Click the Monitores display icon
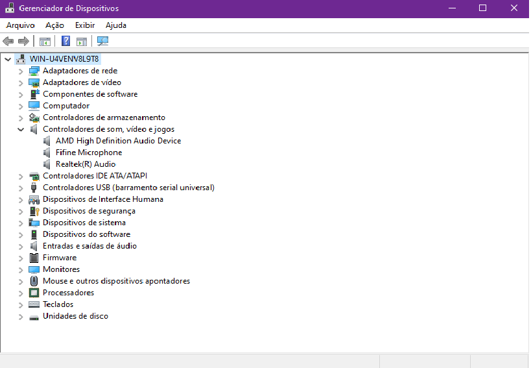Screen dimensions: 531x368 (34, 269)
